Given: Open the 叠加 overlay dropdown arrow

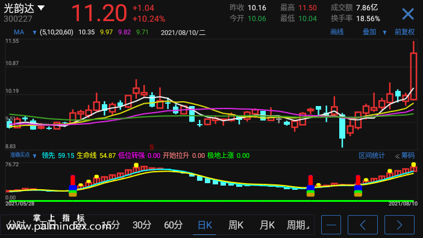Looking at the screenshot, I should tap(384, 33).
